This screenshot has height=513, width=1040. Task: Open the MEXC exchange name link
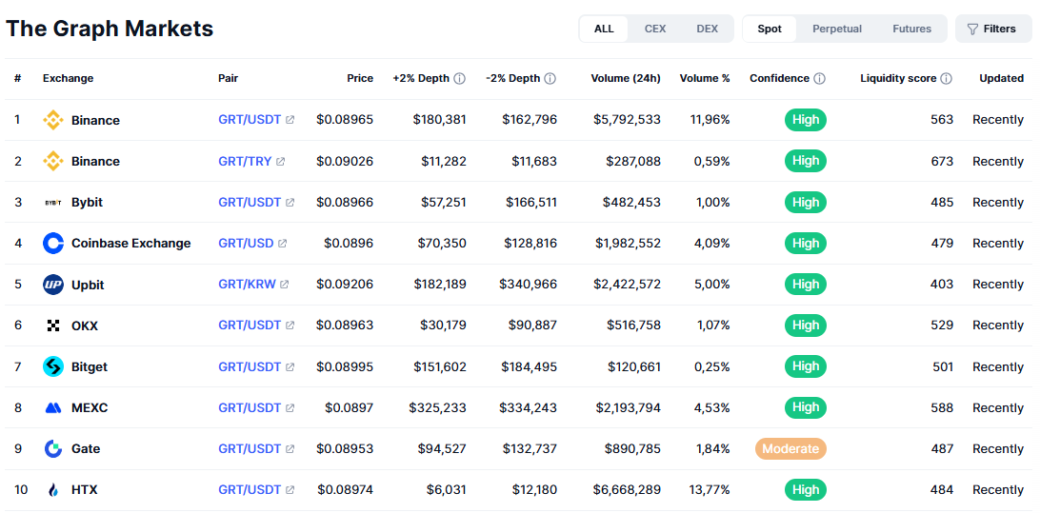coord(90,407)
